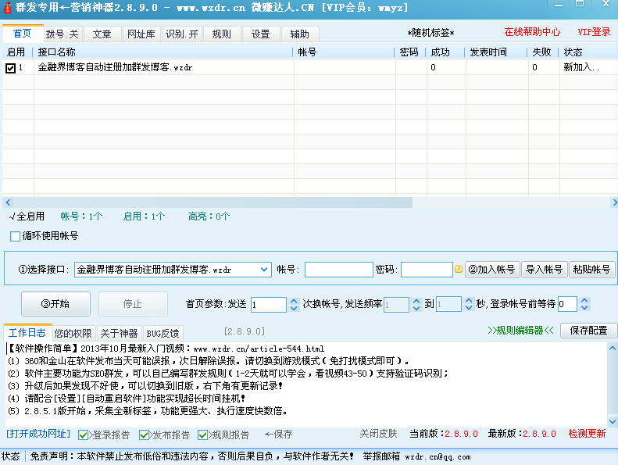Increase the 登录帐号前等待 spinner value

pyautogui.click(x=584, y=301)
